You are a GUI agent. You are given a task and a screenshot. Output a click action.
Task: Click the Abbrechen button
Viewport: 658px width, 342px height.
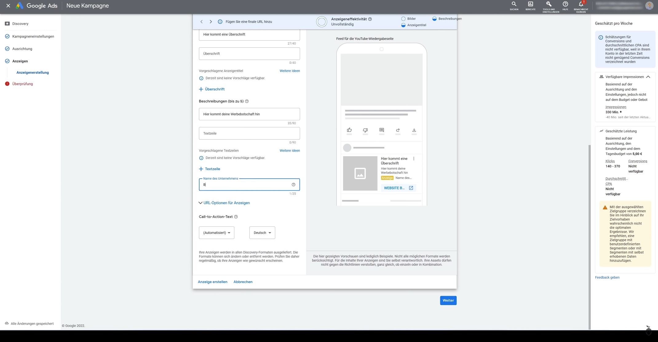(x=243, y=281)
